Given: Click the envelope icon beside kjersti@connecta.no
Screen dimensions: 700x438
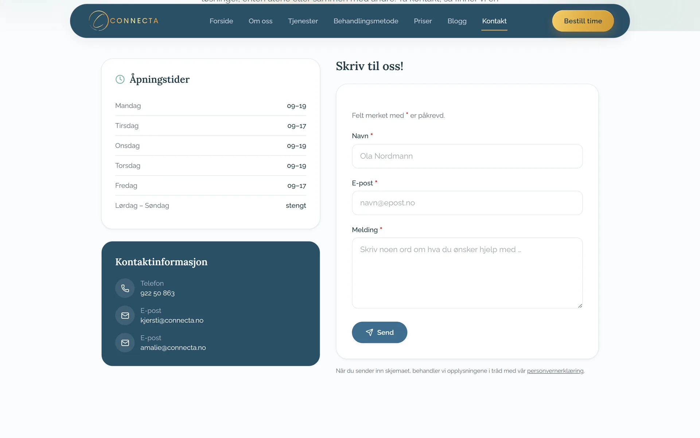Looking at the screenshot, I should (125, 315).
